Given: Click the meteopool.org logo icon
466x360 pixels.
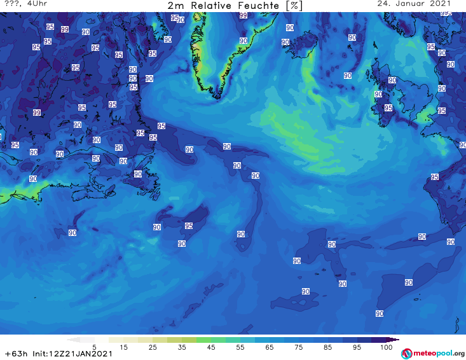Looking at the screenshot, I should [x=406, y=354].
